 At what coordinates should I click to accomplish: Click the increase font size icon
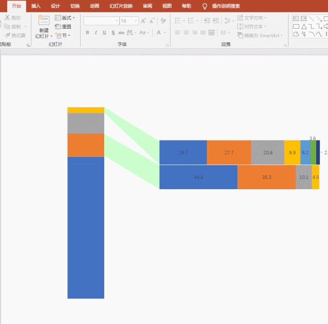[x=143, y=21]
